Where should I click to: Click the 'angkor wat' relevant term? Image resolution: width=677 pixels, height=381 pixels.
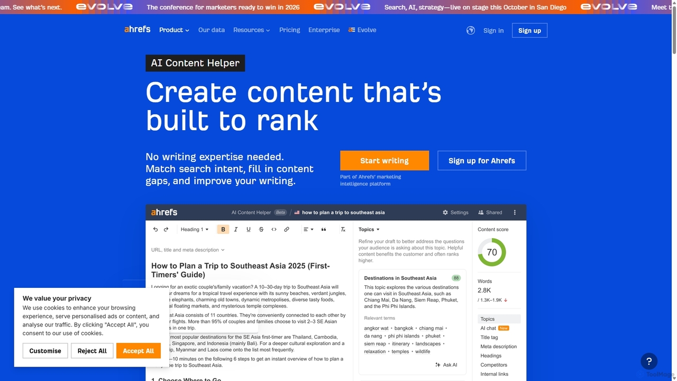(x=376, y=328)
